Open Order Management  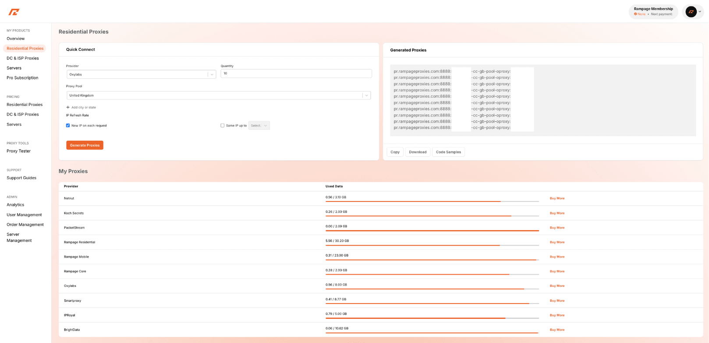[x=25, y=225]
